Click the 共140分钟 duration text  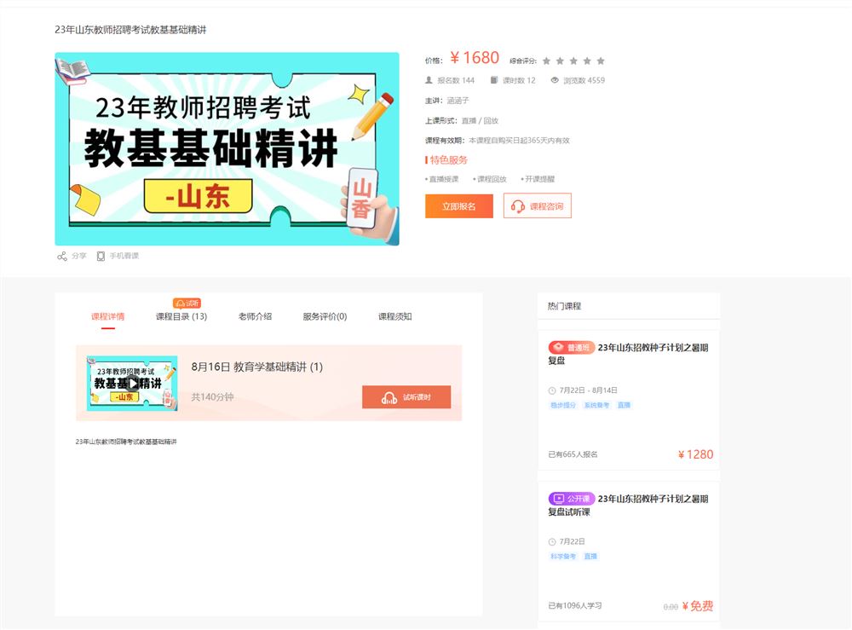[x=212, y=396]
